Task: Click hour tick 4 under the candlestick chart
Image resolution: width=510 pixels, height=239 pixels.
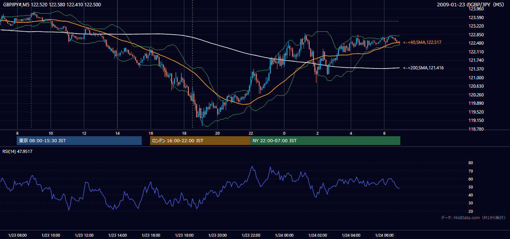Action: click(x=351, y=133)
